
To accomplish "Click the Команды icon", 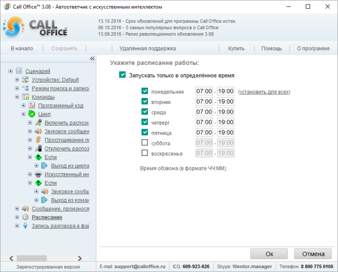I will pyautogui.click(x=25, y=97).
